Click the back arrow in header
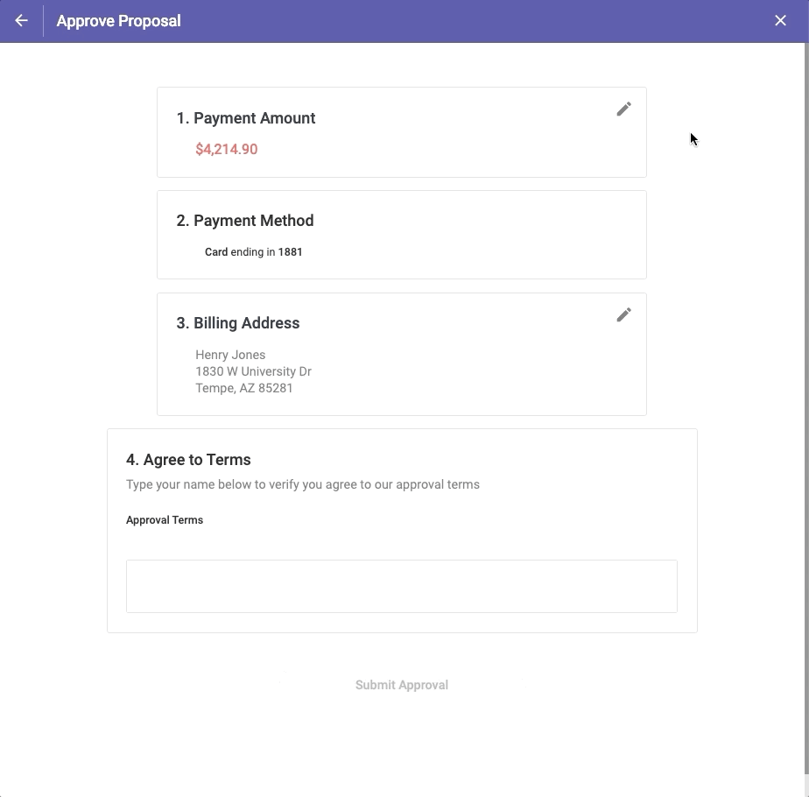 click(21, 21)
